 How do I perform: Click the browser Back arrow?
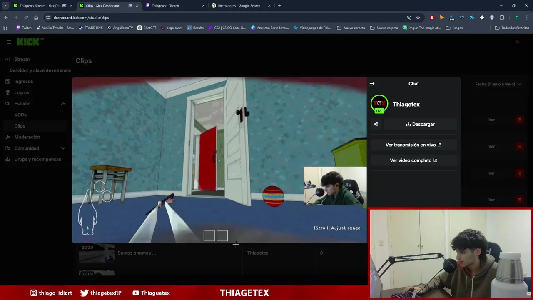click(6, 17)
